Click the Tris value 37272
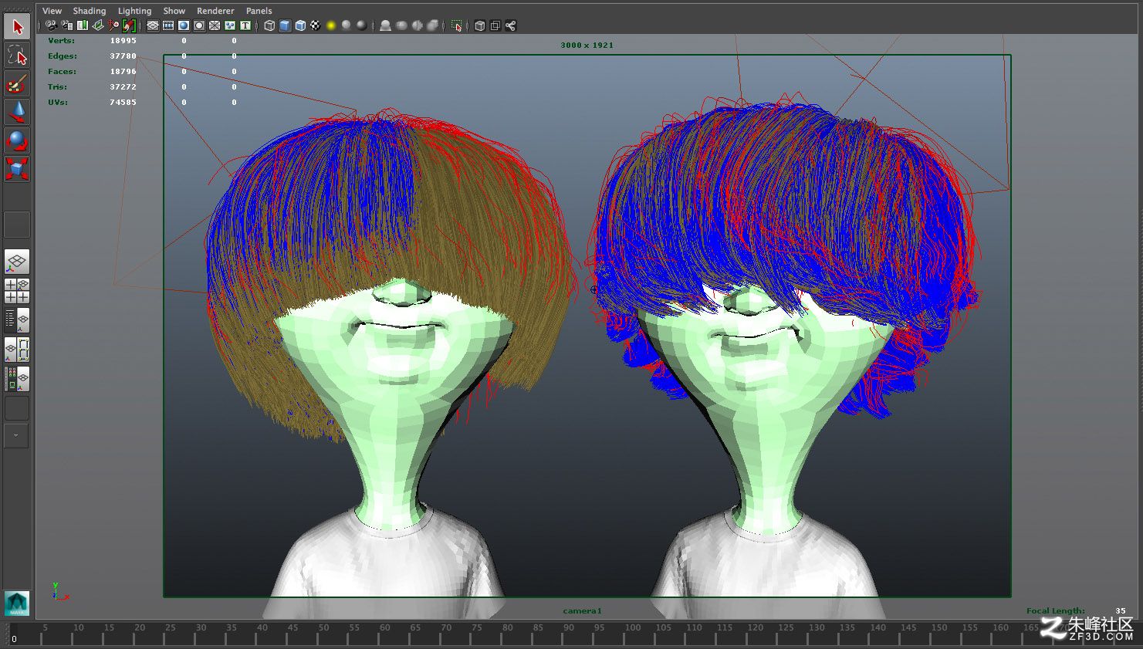Image resolution: width=1143 pixels, height=649 pixels. [123, 86]
